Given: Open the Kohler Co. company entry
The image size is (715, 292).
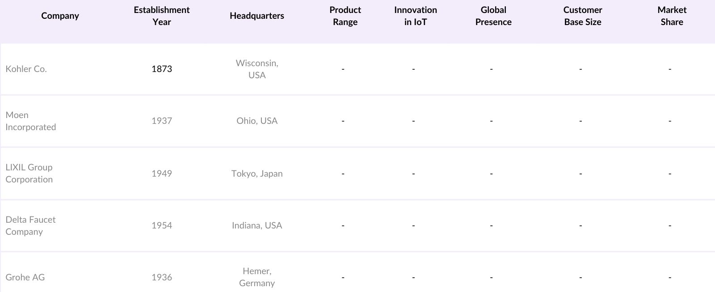Looking at the screenshot, I should [26, 69].
